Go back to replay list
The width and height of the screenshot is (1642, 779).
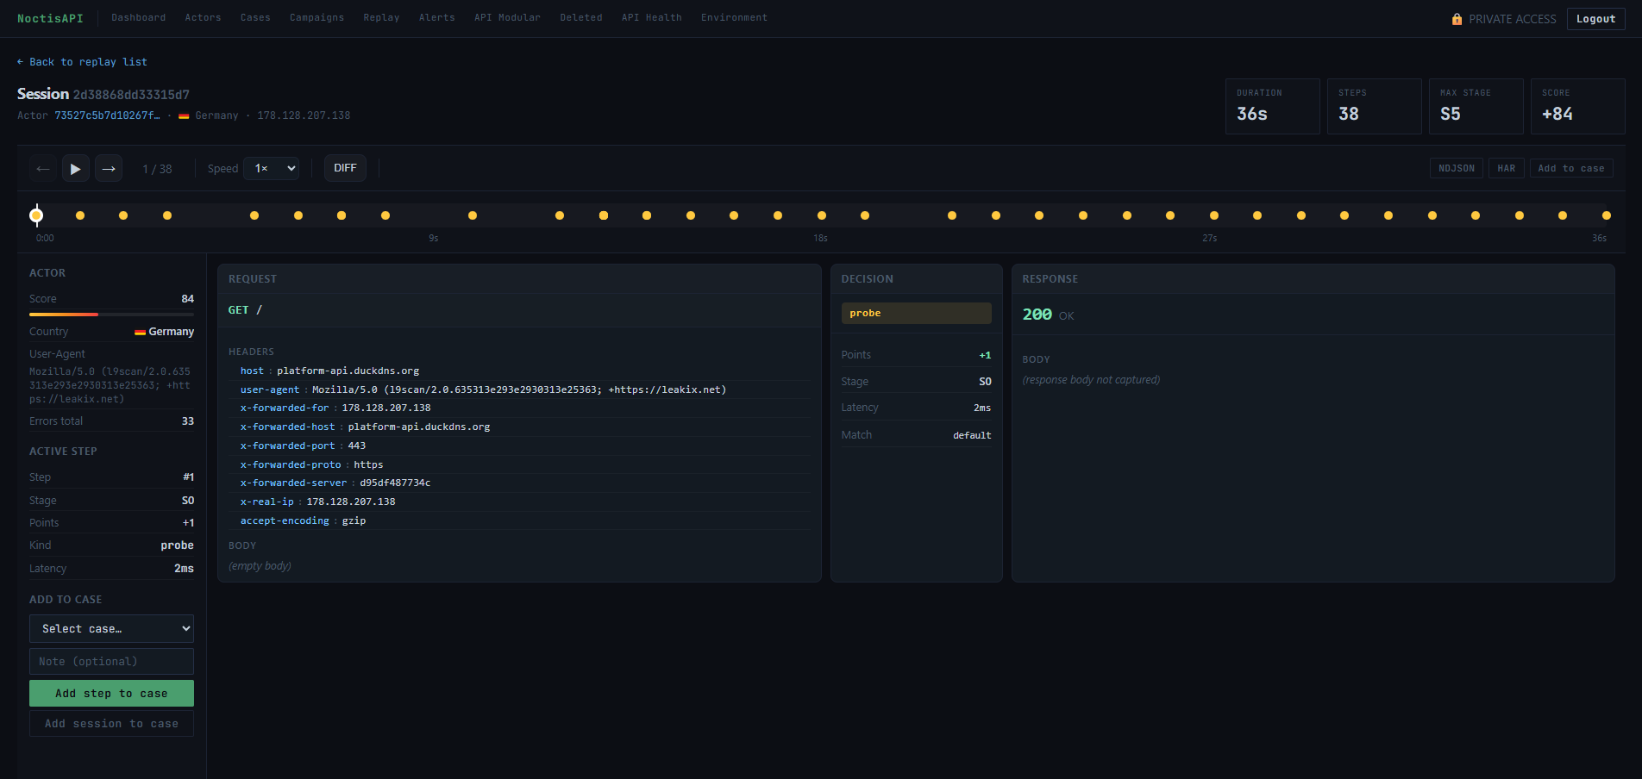coord(82,62)
